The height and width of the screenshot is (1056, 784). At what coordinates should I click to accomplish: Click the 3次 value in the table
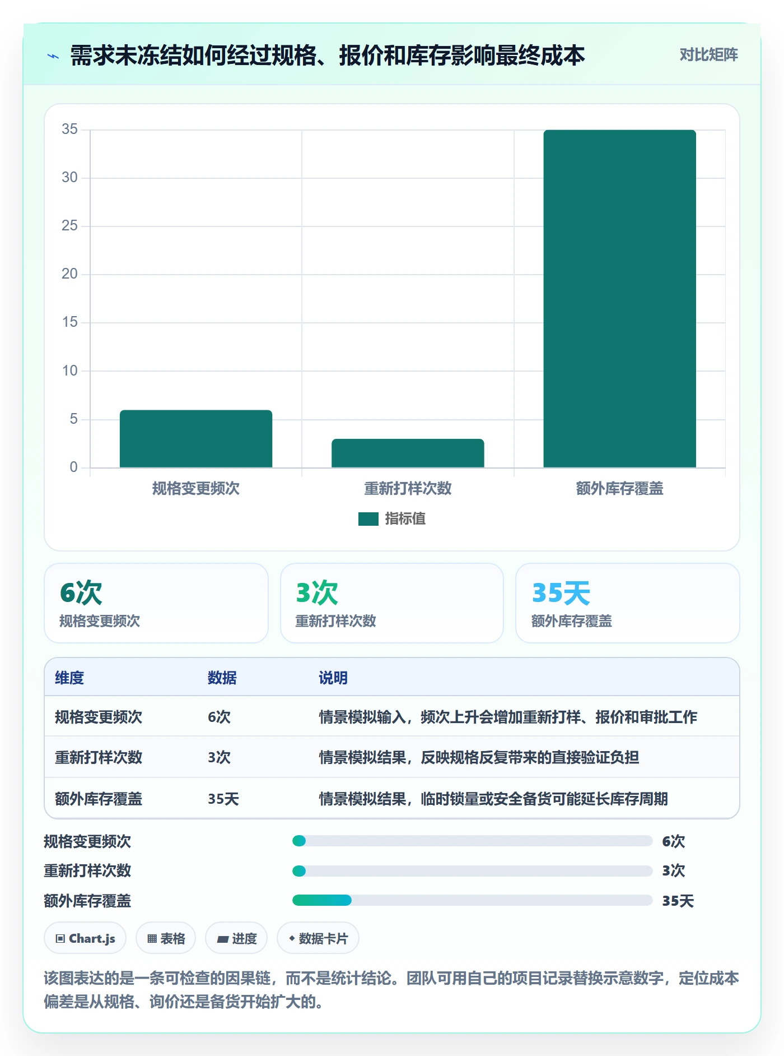tap(219, 757)
